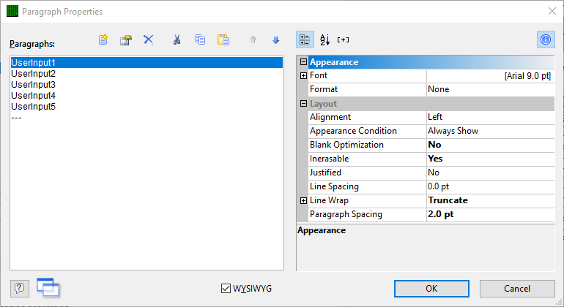Switch to the categorized property view icon
Viewport: 564px width, 307px height.
(305, 40)
